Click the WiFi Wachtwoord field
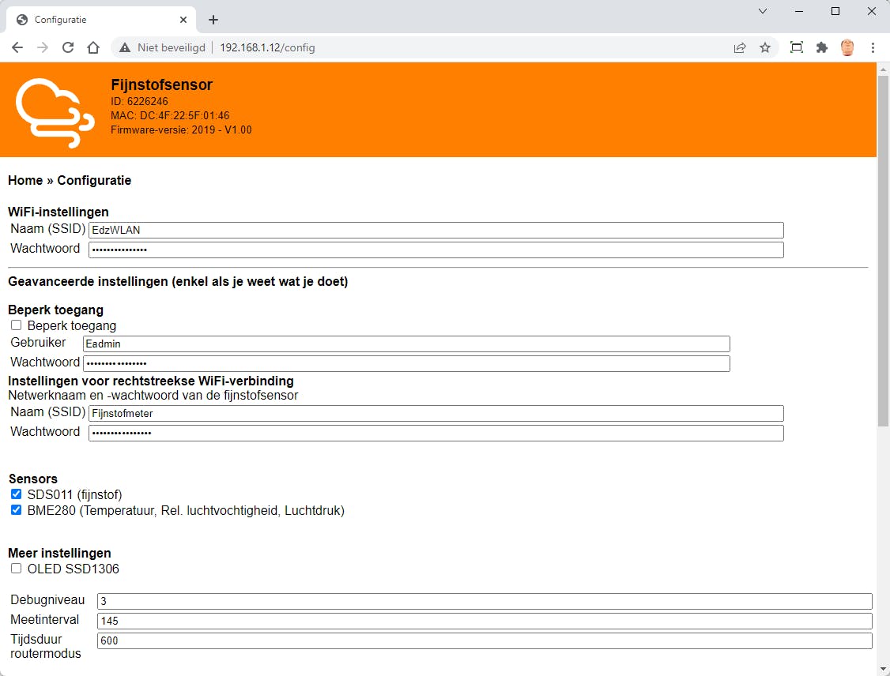 (x=436, y=250)
